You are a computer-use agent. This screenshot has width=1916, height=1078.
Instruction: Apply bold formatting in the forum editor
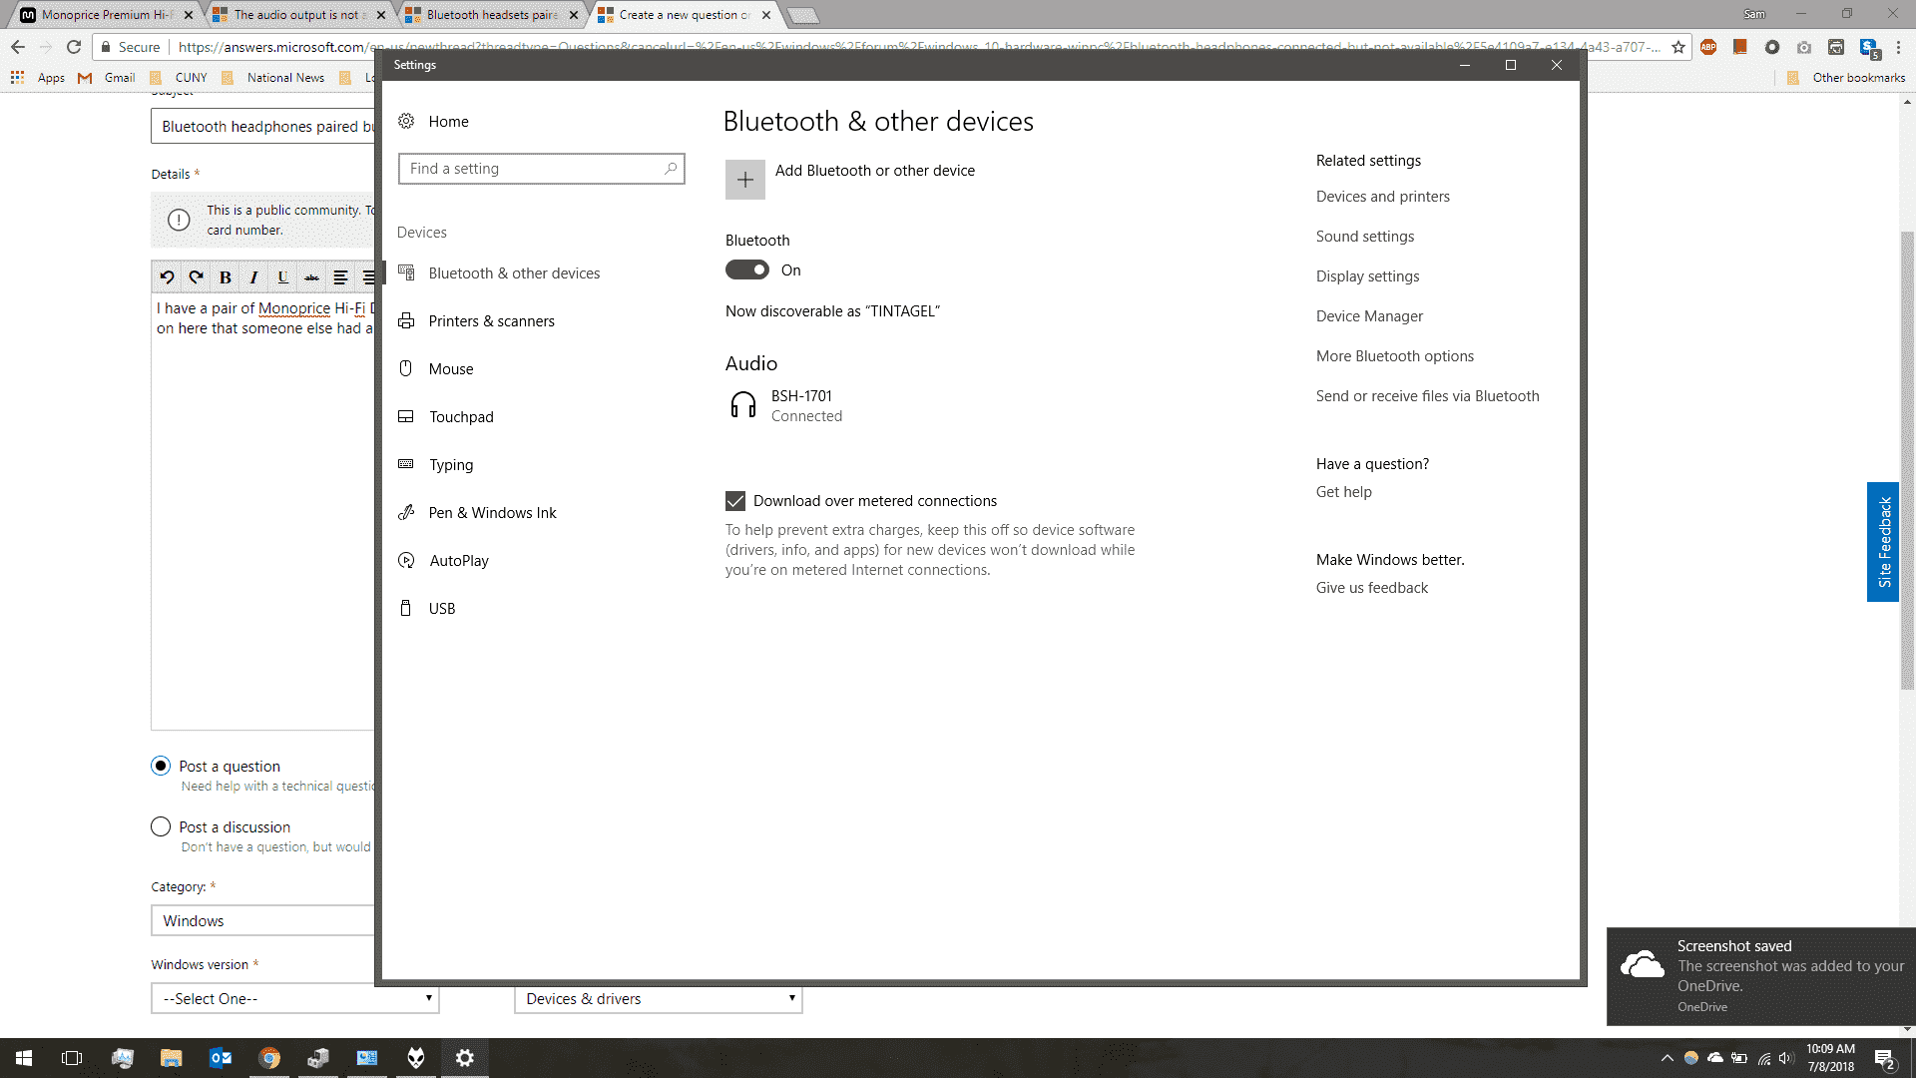226,277
